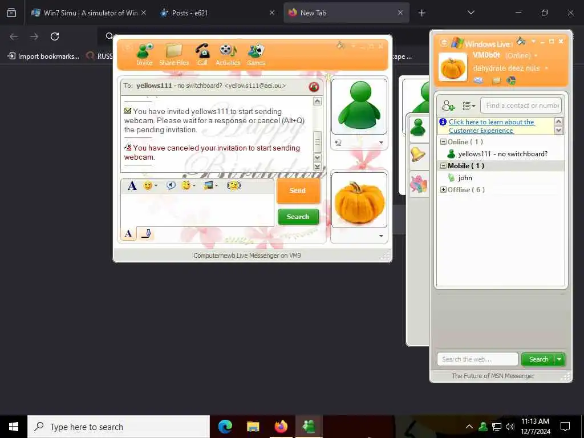Click the folder icon under the status message
584x438 pixels.
(496, 80)
